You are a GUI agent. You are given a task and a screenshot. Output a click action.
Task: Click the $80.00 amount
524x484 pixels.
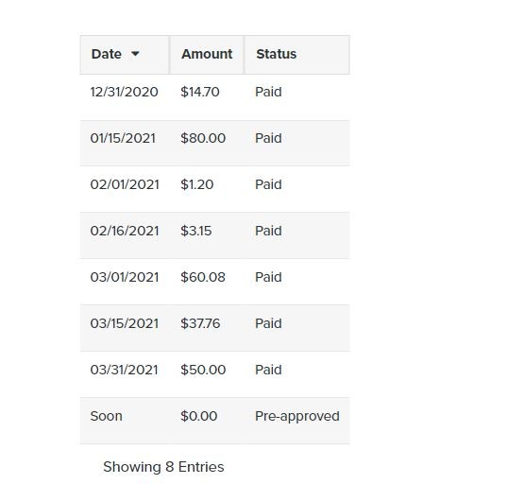tap(203, 138)
